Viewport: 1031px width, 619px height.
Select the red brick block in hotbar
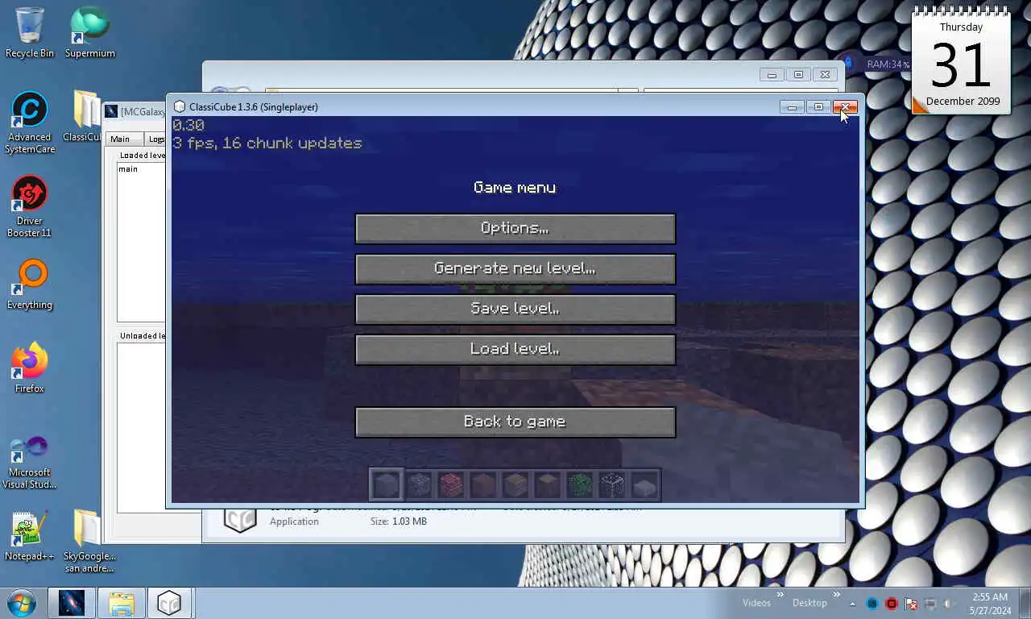(x=451, y=484)
